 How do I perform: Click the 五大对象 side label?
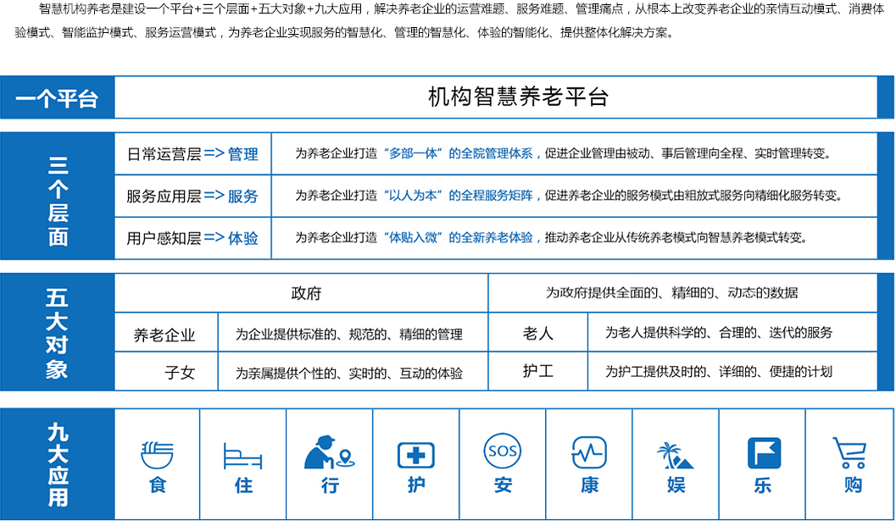click(58, 333)
